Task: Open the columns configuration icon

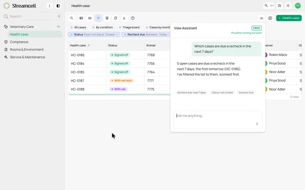Action: click(x=90, y=18)
